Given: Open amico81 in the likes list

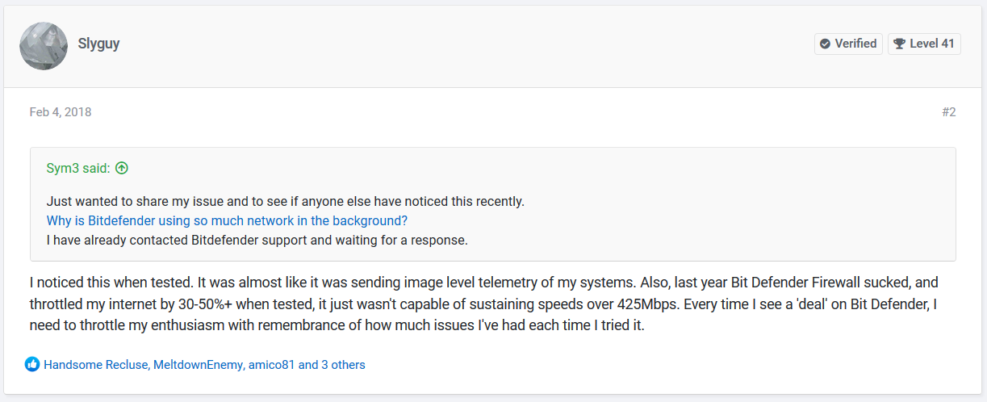Looking at the screenshot, I should click(x=271, y=365).
